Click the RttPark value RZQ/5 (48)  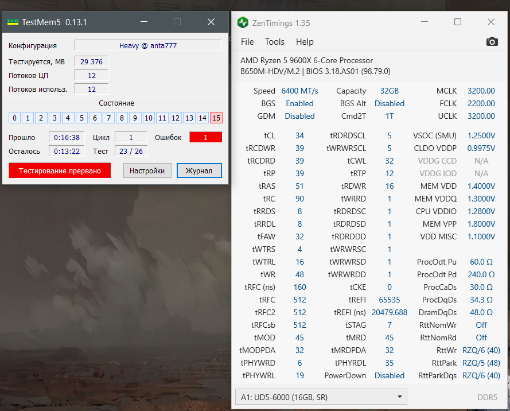click(x=481, y=363)
